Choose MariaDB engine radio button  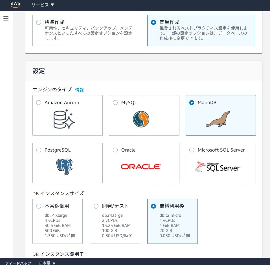[x=192, y=103]
